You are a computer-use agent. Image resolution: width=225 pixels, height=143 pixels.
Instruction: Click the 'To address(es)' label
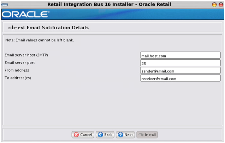click(x=18, y=78)
